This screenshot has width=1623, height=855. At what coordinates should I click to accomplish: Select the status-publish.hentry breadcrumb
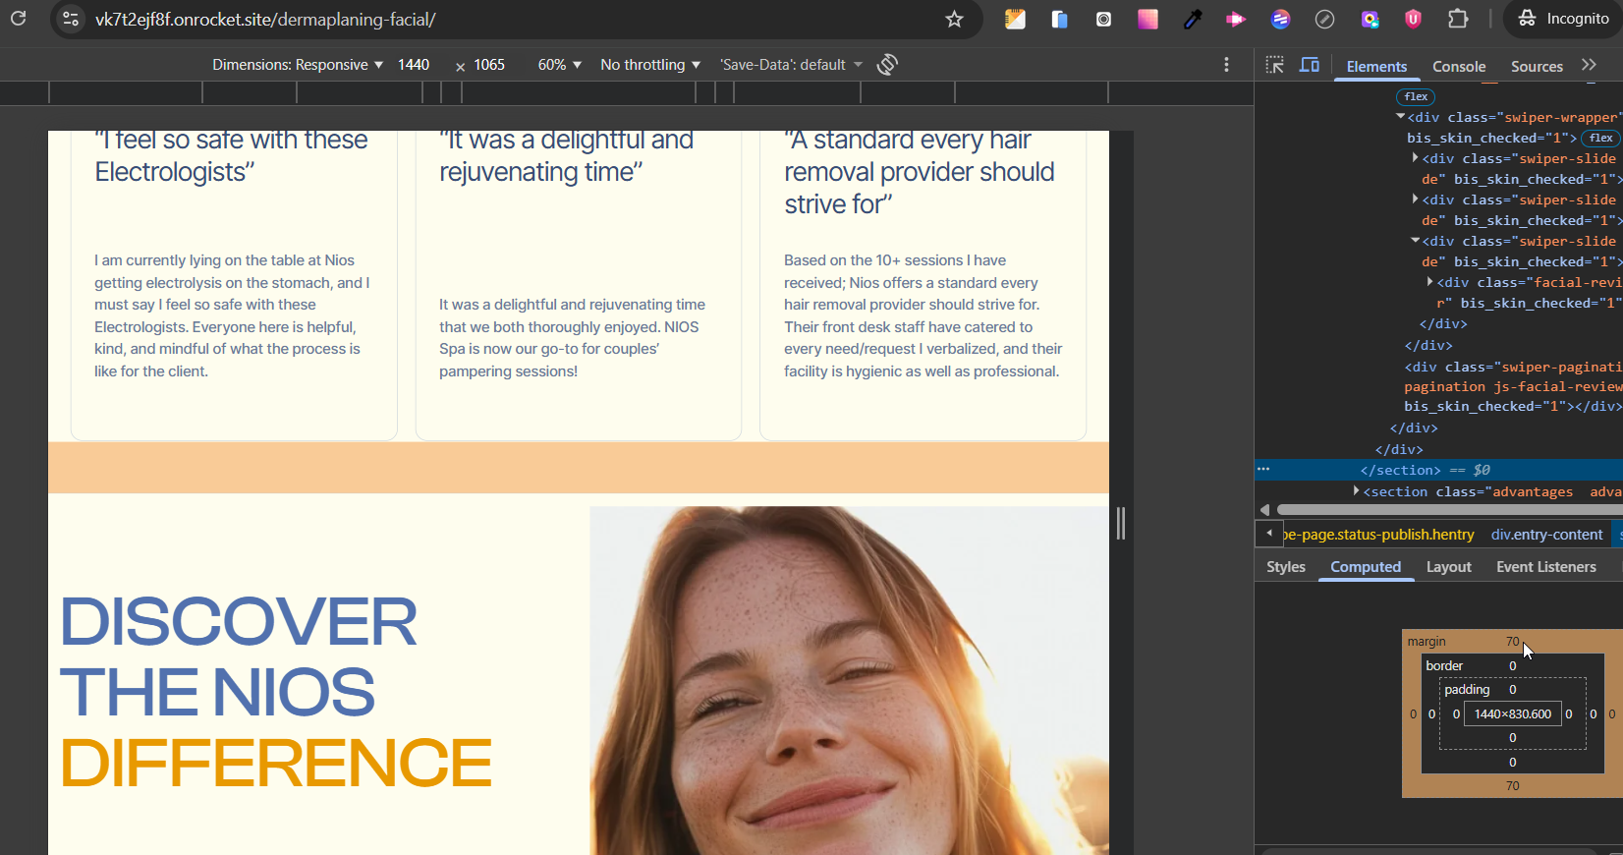pyautogui.click(x=1379, y=535)
